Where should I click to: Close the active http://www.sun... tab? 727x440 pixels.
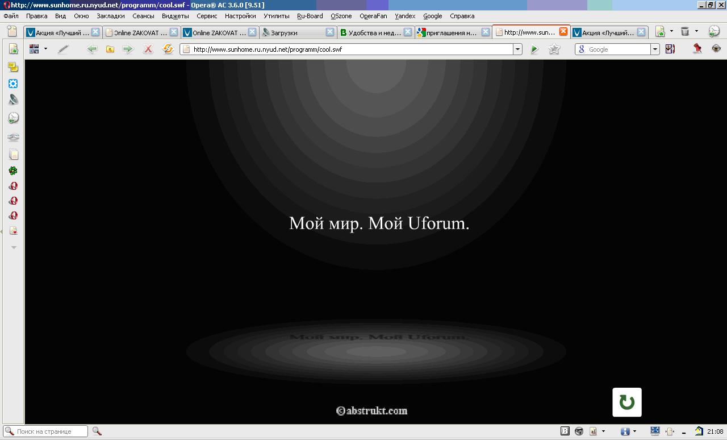point(563,32)
